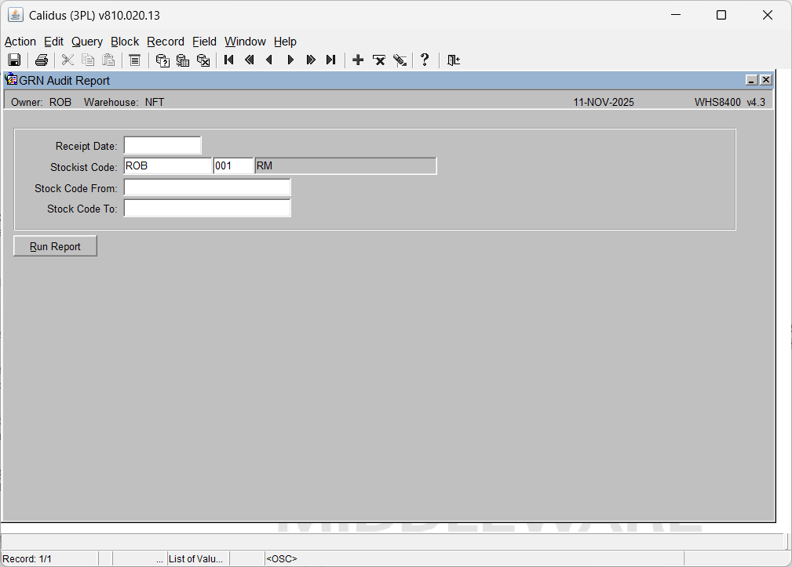Go to the next record arrow
792x567 pixels.
290,60
